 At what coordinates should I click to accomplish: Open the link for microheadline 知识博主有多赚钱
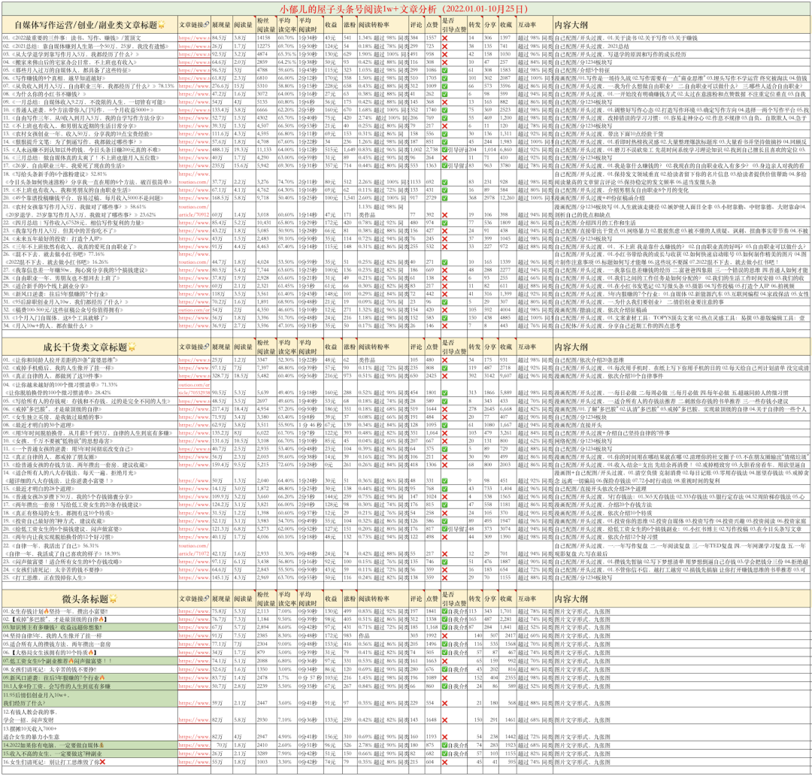(x=194, y=627)
